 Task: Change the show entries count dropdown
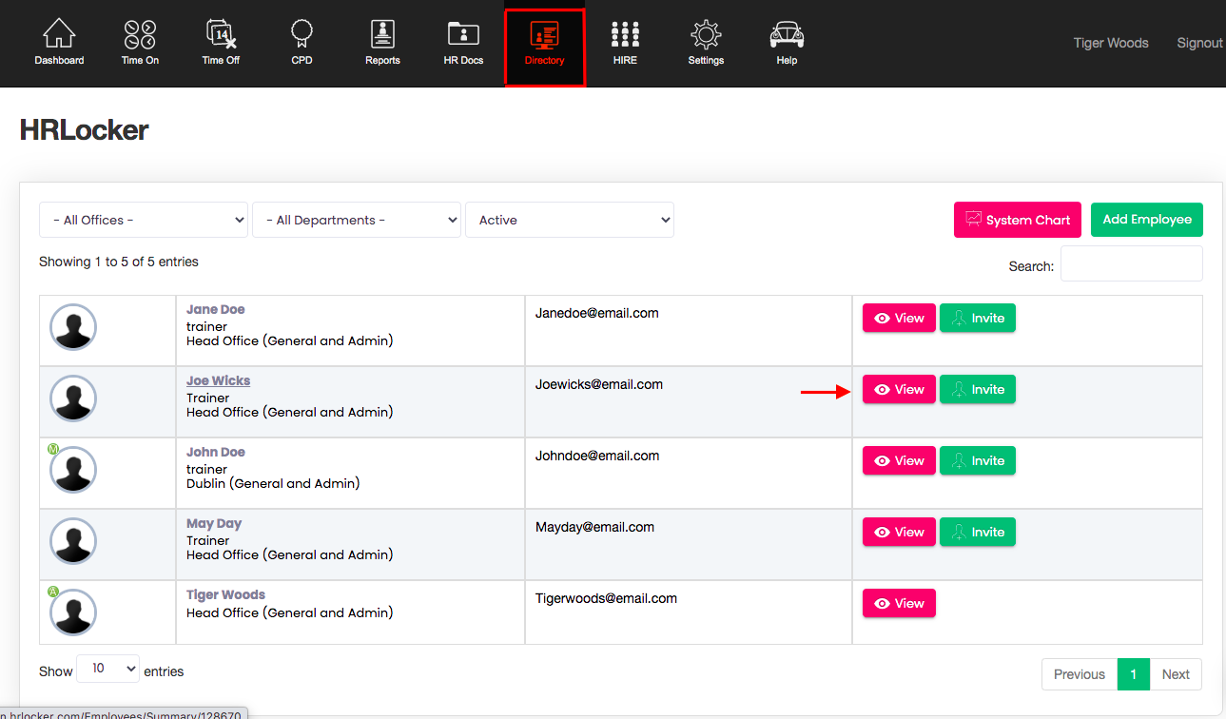(107, 670)
